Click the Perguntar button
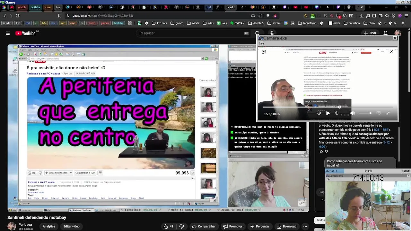Image resolution: width=411 pixels, height=231 pixels. pyautogui.click(x=260, y=227)
